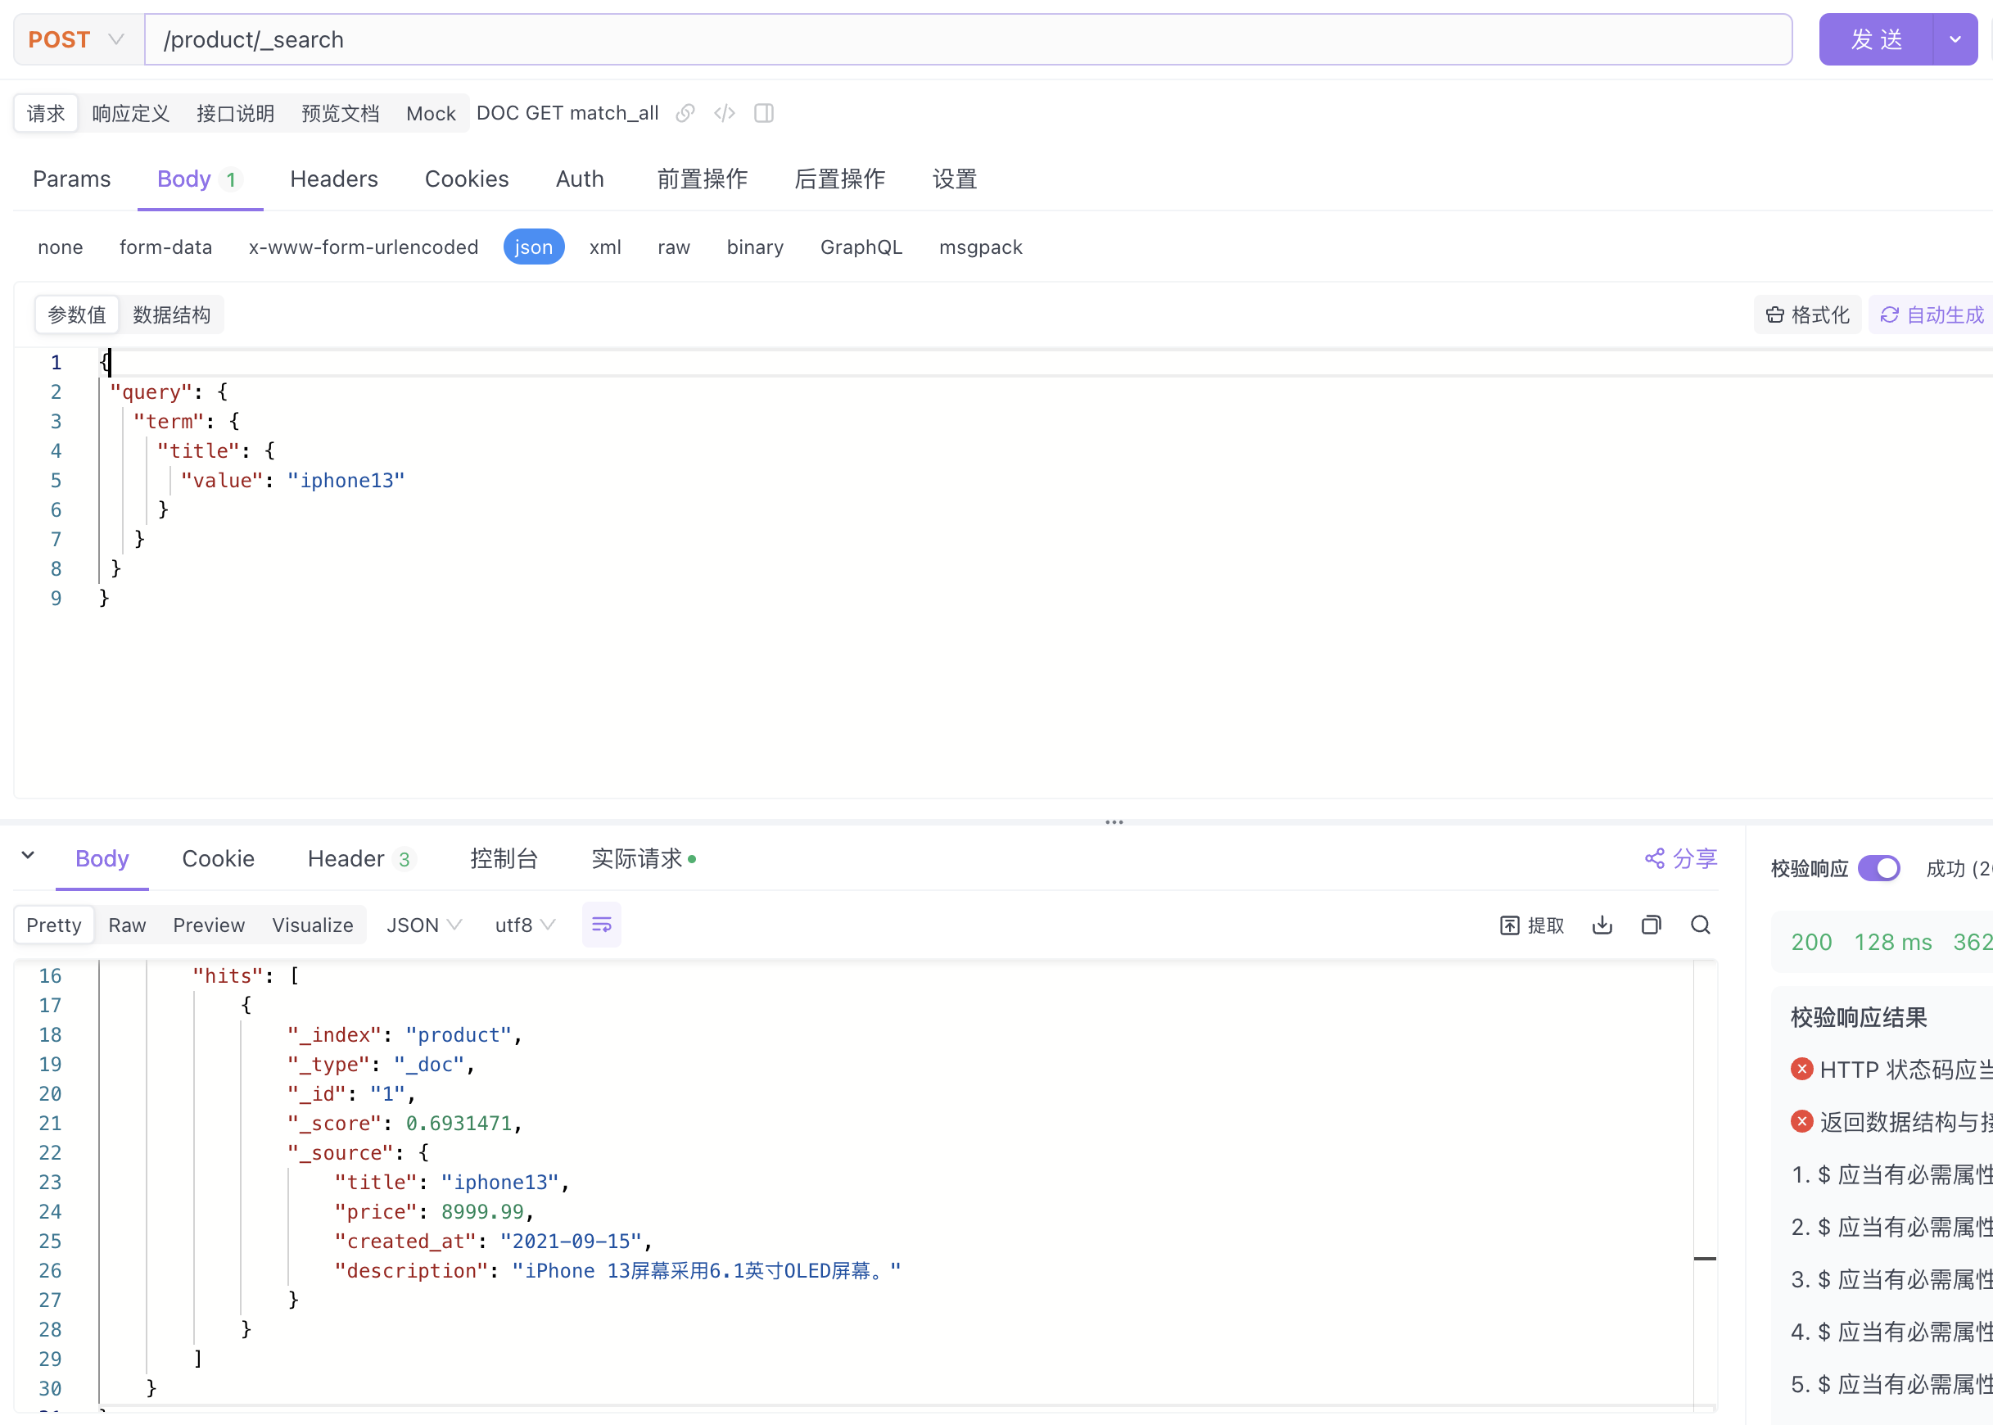
Task: Select the 参数值 view
Action: point(77,315)
